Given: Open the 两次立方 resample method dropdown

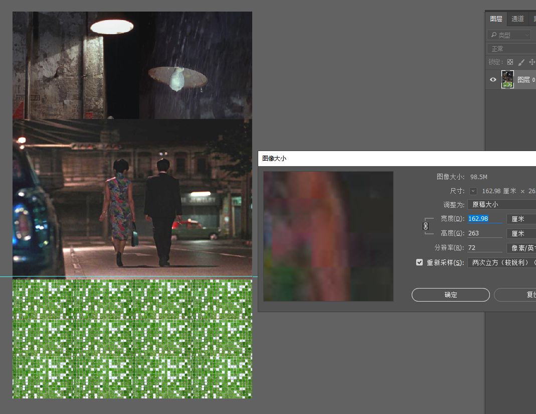Looking at the screenshot, I should click(502, 262).
